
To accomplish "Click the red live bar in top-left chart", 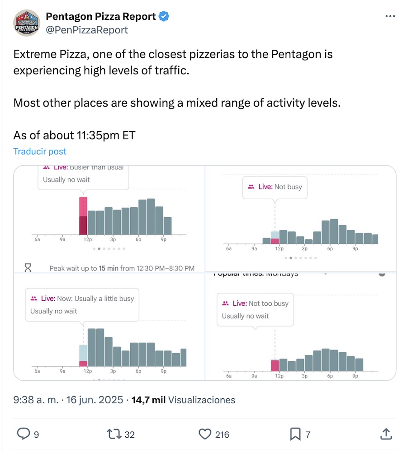I will tap(83, 216).
